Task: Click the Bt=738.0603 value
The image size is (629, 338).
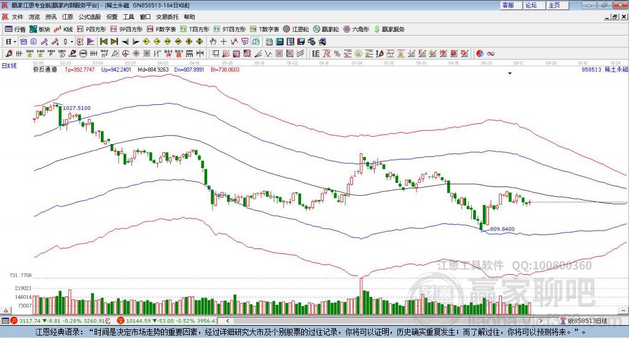Action: point(225,70)
